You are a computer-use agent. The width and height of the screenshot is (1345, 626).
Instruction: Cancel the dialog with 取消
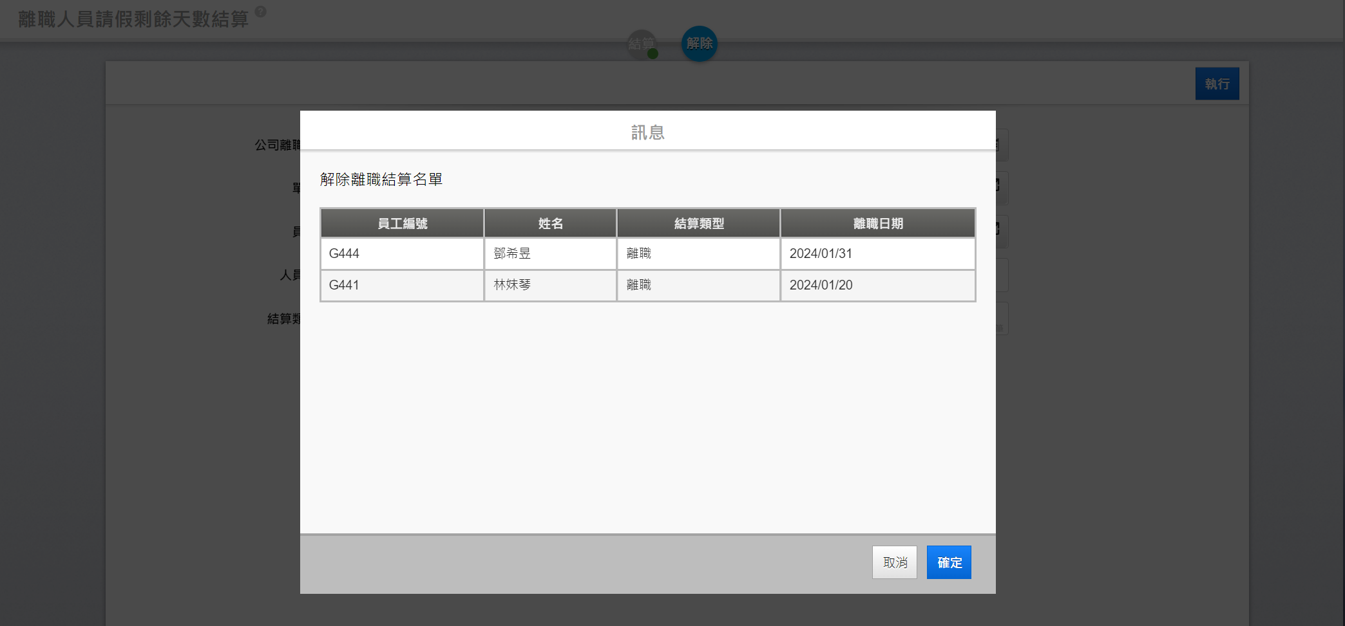[x=894, y=562]
